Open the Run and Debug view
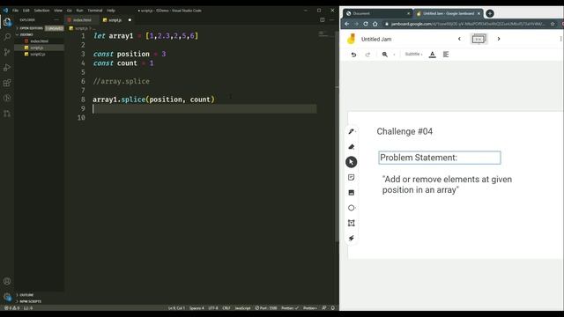The width and height of the screenshot is (564, 317). [x=7, y=68]
